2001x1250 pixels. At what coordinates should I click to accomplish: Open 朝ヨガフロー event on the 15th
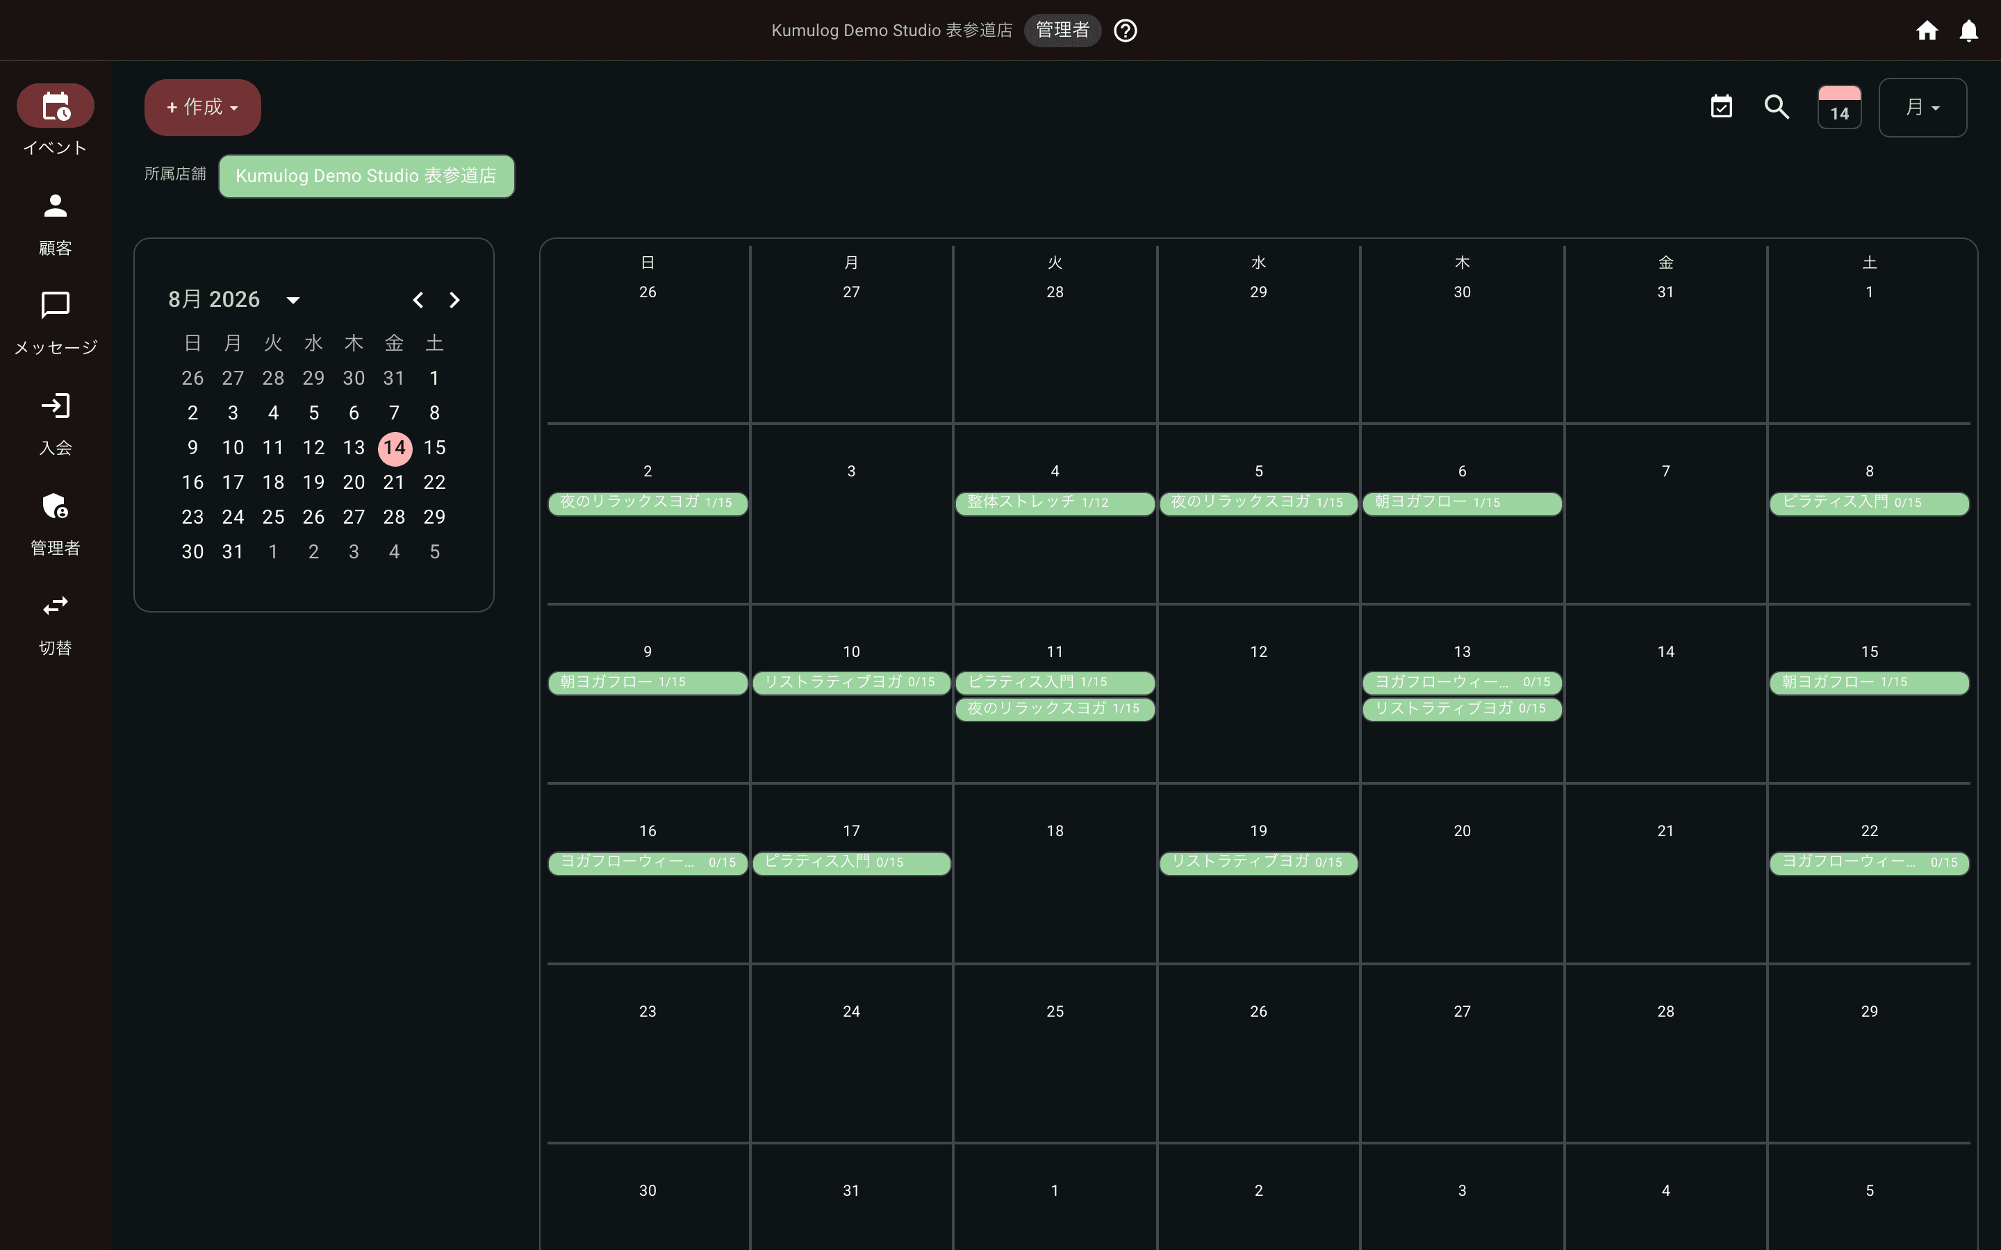pos(1870,683)
